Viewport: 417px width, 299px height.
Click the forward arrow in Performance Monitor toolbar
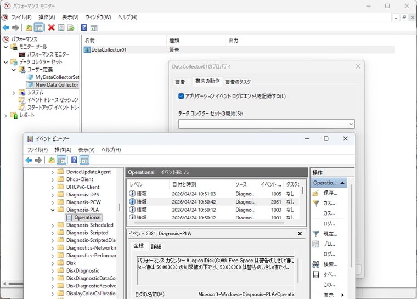point(15,27)
